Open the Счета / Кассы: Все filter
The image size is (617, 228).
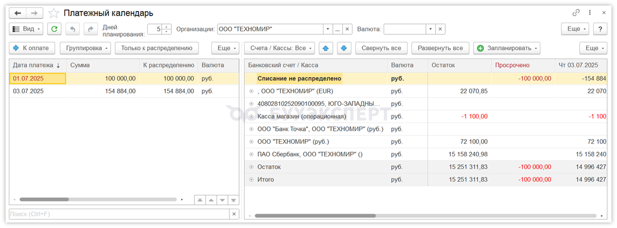point(282,48)
